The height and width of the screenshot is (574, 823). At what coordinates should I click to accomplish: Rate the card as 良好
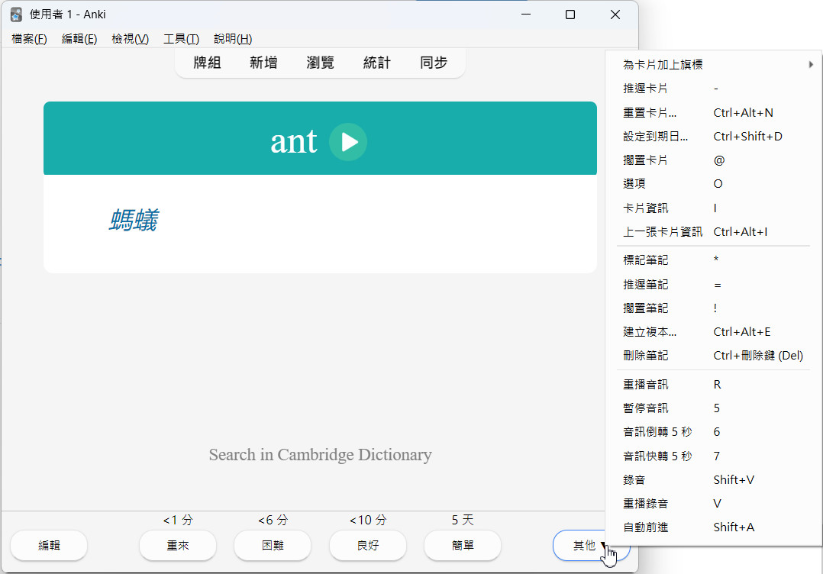point(367,545)
